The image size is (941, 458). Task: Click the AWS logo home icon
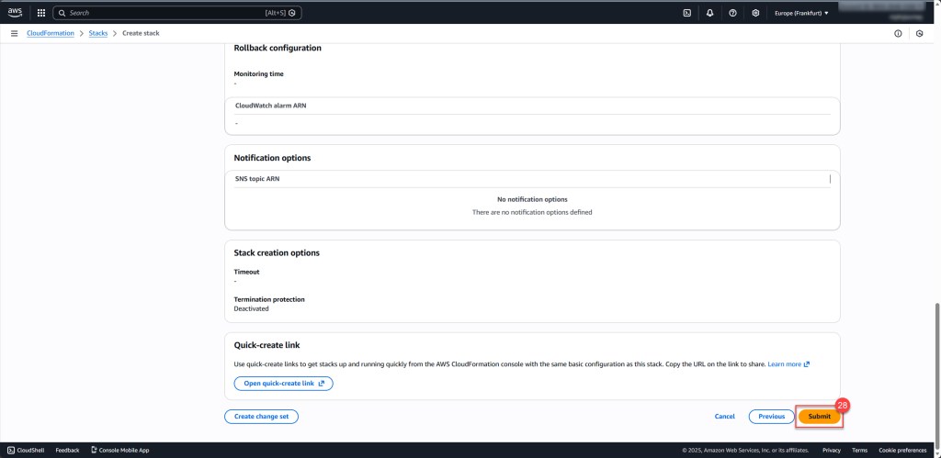tap(15, 13)
